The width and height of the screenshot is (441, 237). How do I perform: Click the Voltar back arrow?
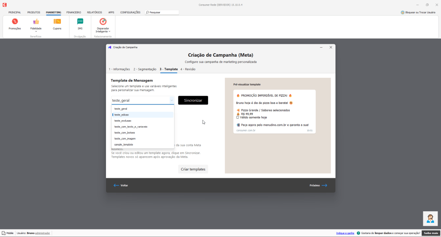click(x=116, y=185)
